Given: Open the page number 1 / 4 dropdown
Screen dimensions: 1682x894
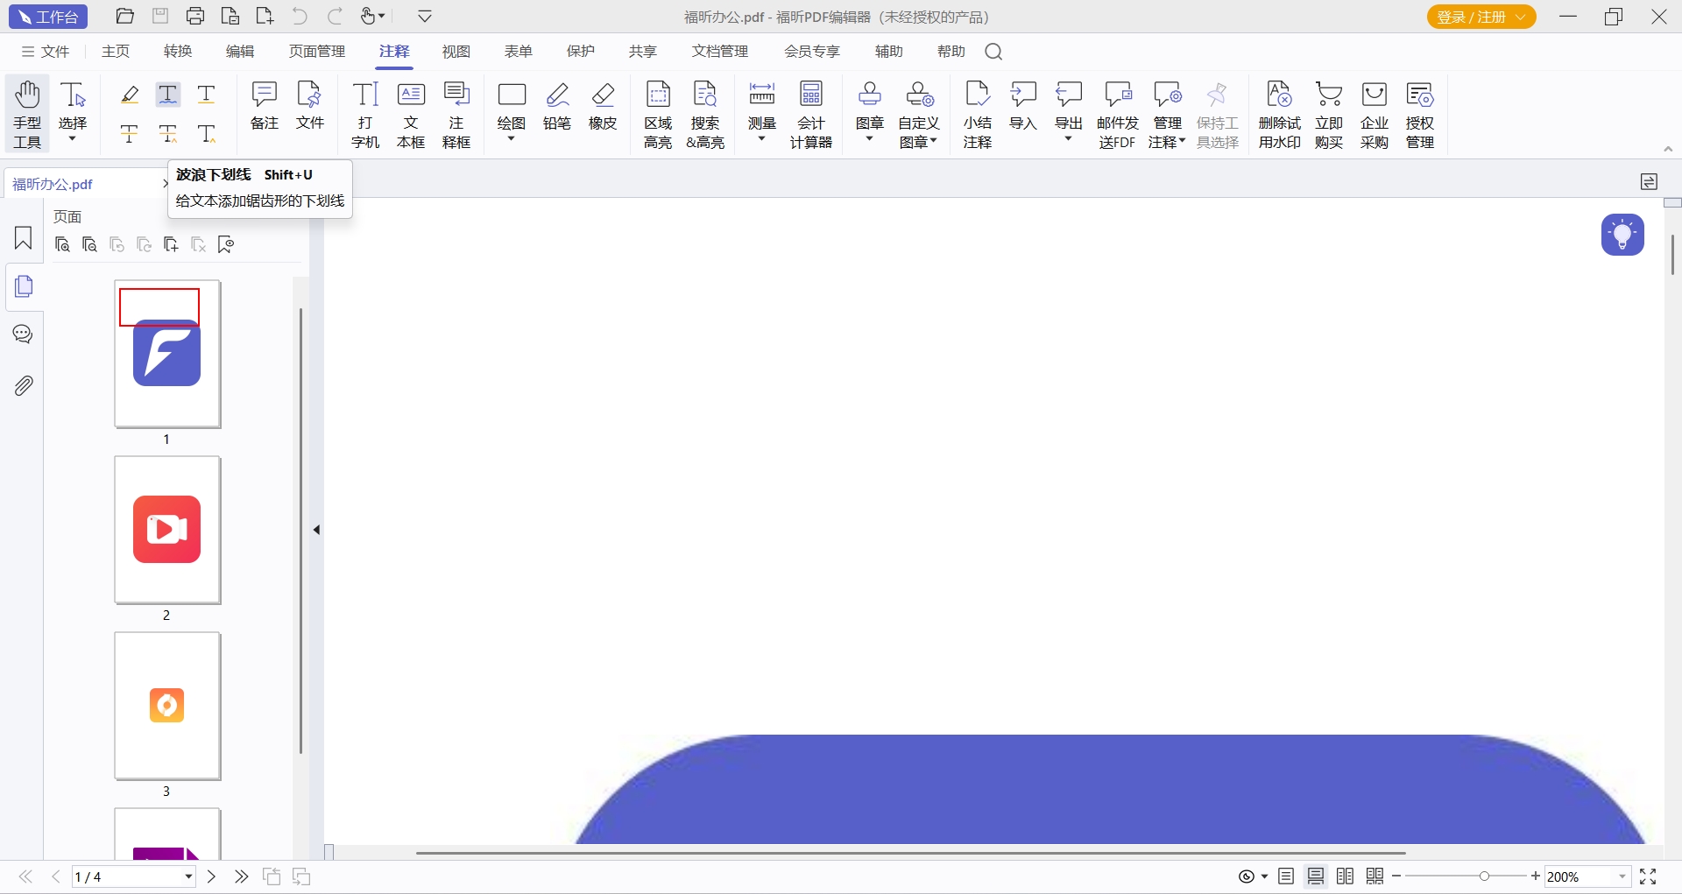Looking at the screenshot, I should (188, 876).
